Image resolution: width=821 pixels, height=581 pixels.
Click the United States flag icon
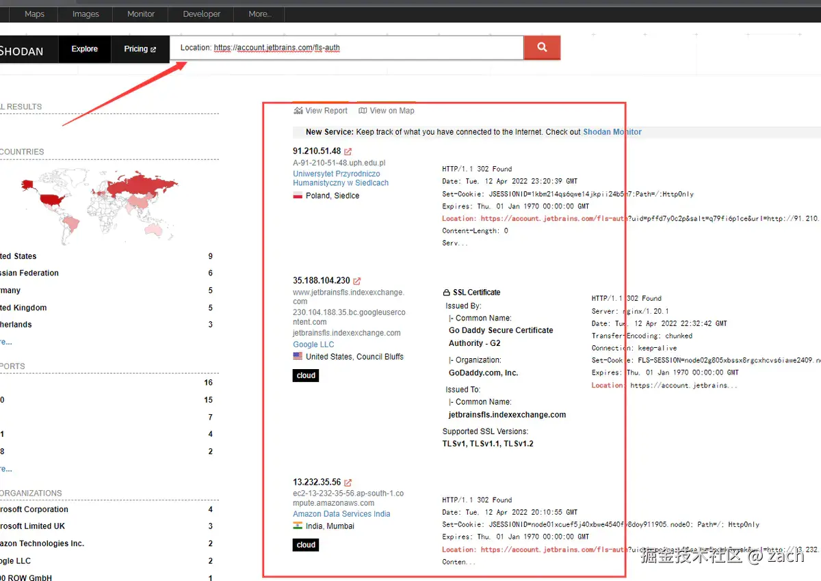click(x=298, y=357)
